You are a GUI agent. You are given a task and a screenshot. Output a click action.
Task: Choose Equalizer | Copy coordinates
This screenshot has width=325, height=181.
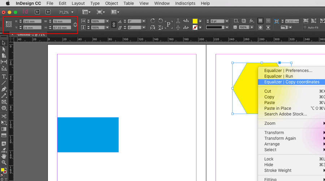point(291,82)
